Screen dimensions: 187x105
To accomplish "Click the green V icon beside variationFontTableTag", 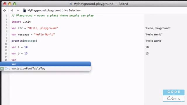I will (x=2, y=69).
